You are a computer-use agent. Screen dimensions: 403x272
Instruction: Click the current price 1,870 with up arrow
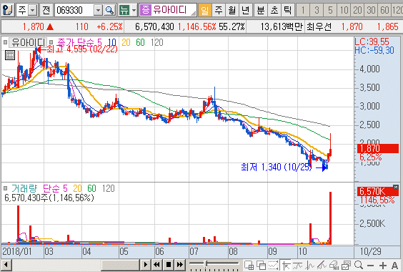click(38, 26)
